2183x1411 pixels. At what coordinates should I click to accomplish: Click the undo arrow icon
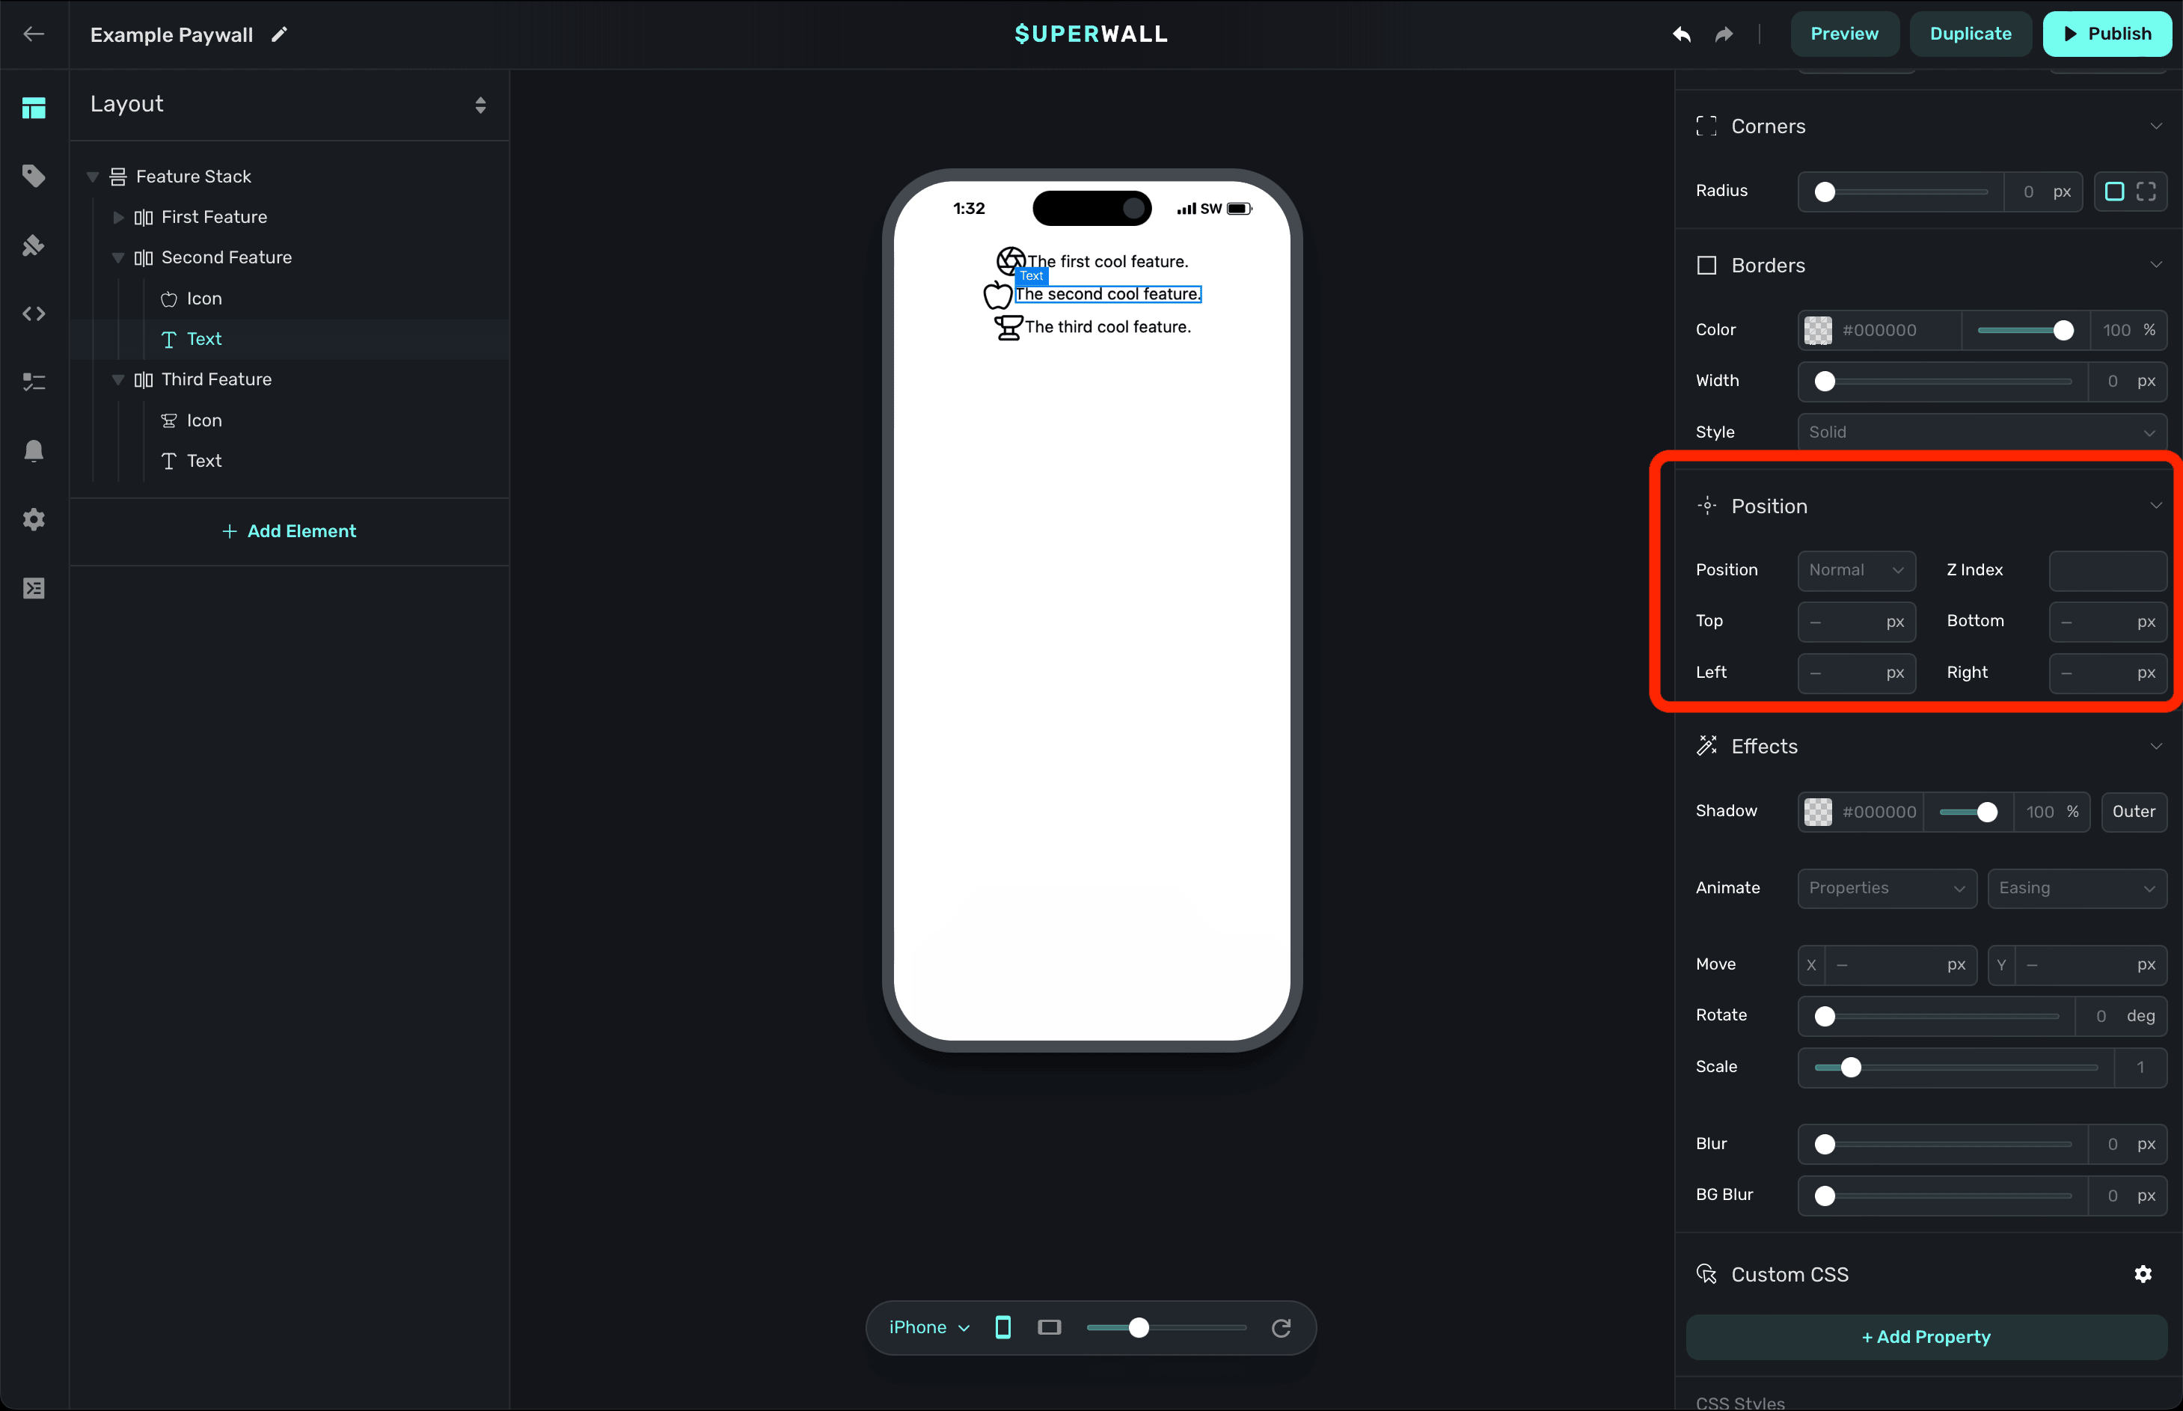coord(1681,35)
